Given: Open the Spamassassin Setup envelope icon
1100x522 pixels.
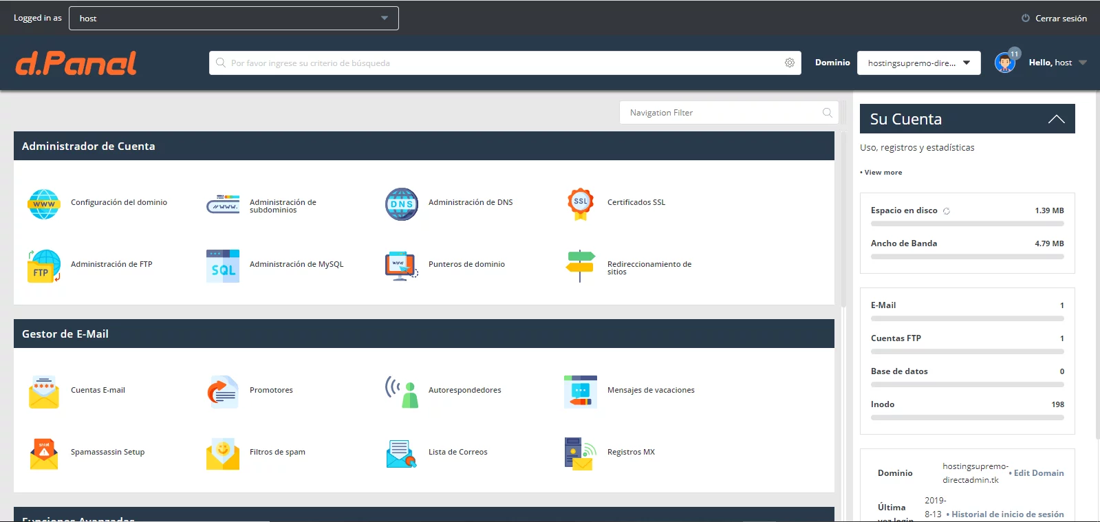Looking at the screenshot, I should [x=44, y=454].
